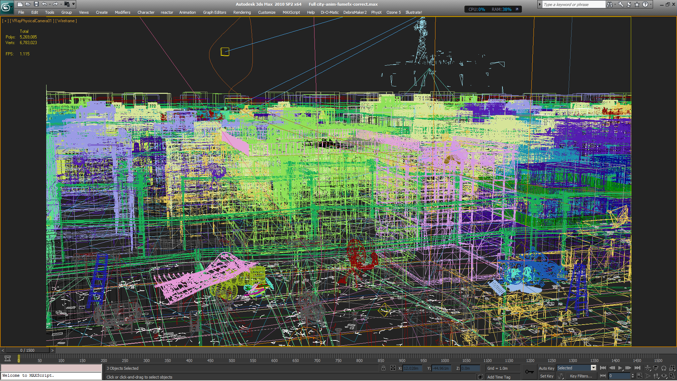This screenshot has width=677, height=381.
Task: Click the 0 / 1500 time slider
Action: (x=27, y=350)
